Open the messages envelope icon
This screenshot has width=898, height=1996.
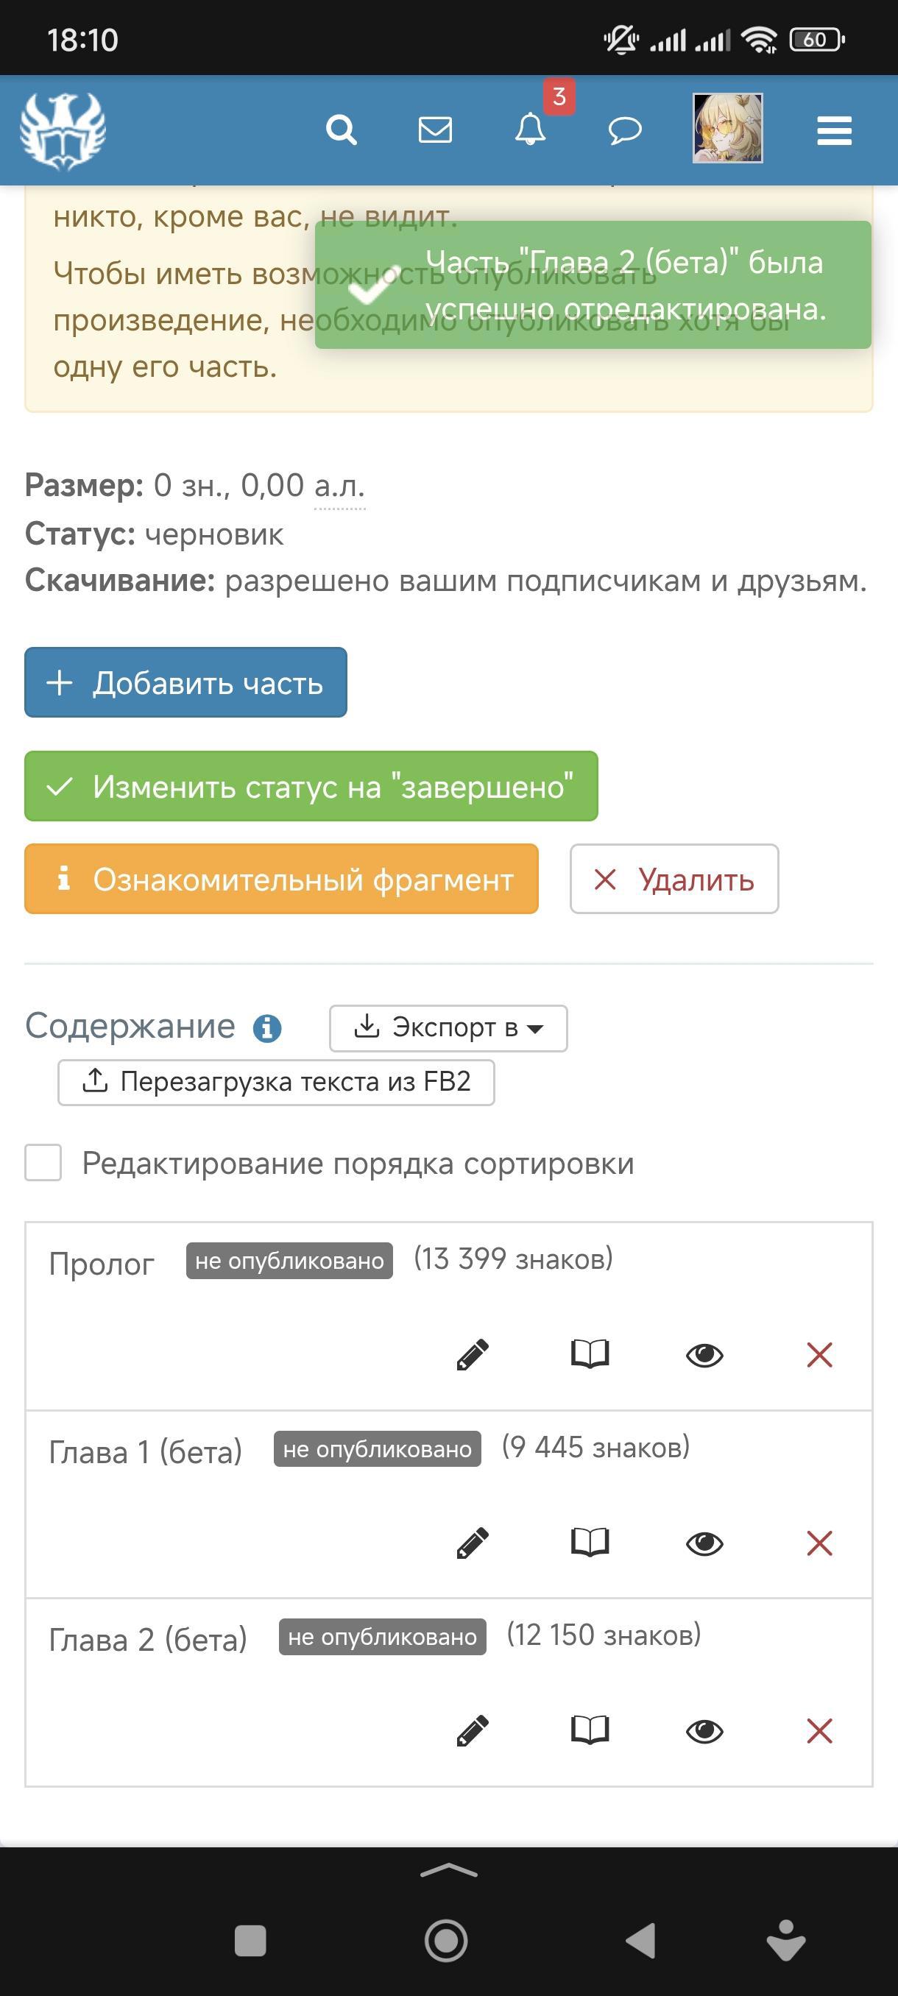(435, 130)
